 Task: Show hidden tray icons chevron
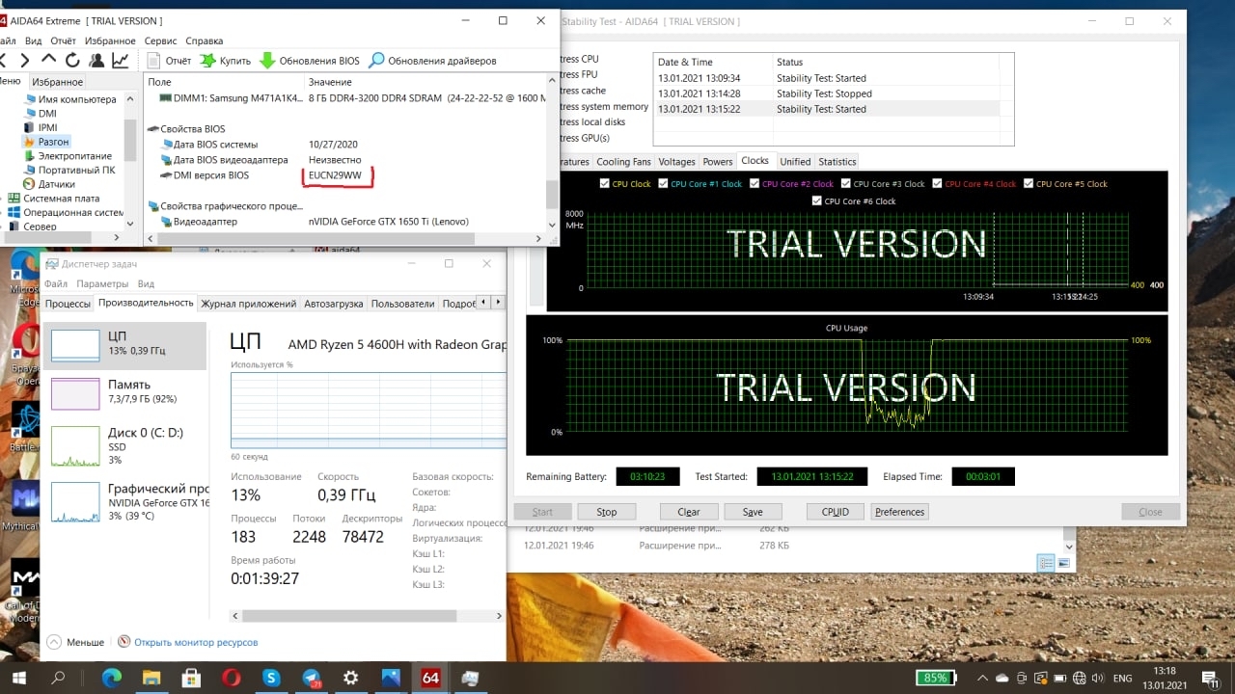(982, 678)
